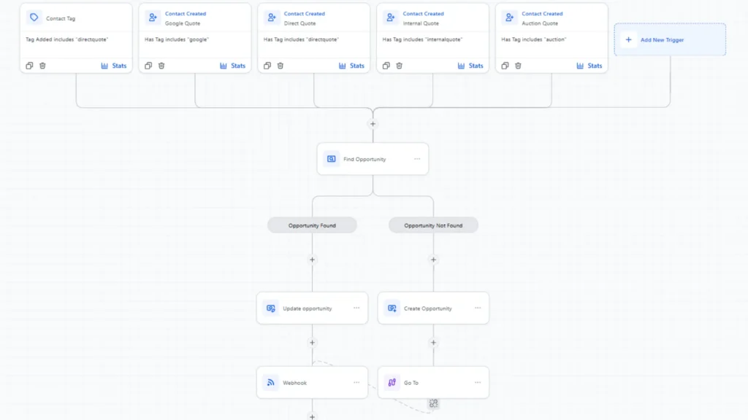The height and width of the screenshot is (420, 748).
Task: Add a step below Create Opportunity
Action: (433, 343)
